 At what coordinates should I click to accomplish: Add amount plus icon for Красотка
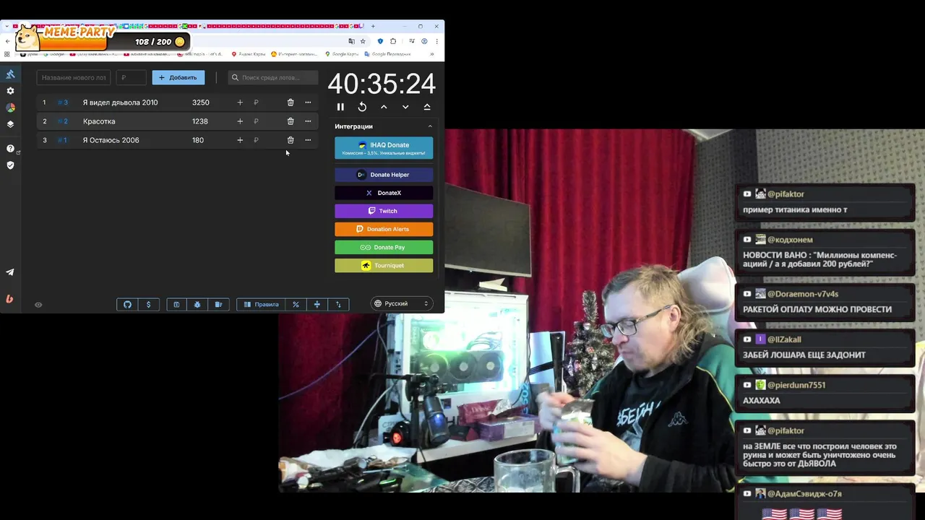(240, 121)
